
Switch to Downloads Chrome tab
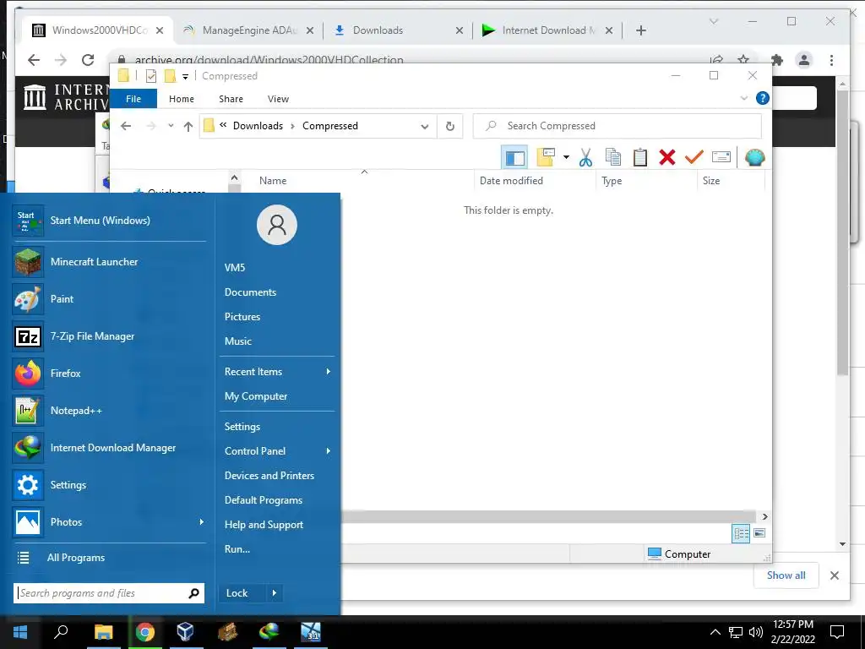point(397,30)
